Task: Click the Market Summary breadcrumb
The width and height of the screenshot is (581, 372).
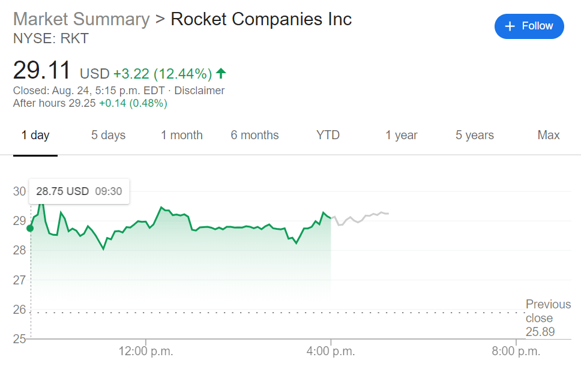Action: (81, 19)
